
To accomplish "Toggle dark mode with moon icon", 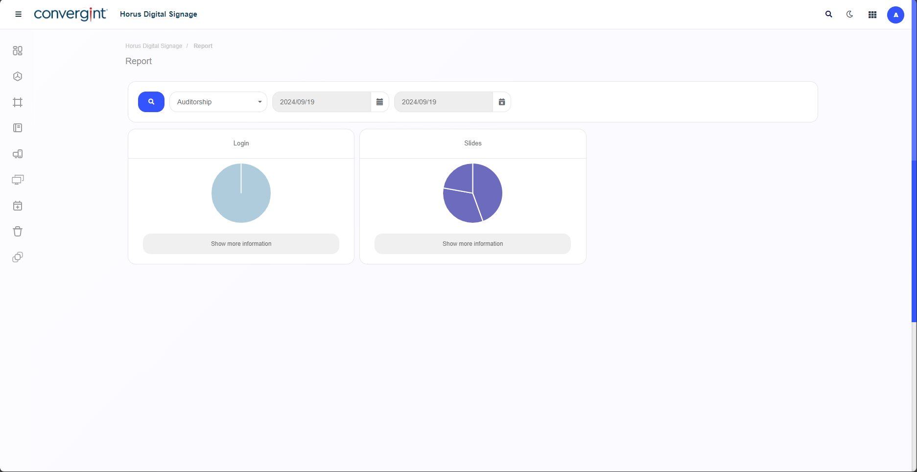I will (x=850, y=15).
